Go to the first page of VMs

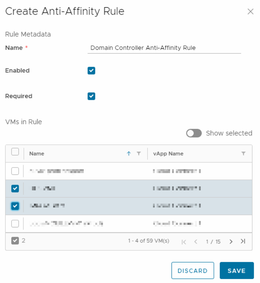pyautogui.click(x=184, y=242)
